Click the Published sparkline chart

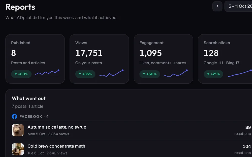pos(47,73)
